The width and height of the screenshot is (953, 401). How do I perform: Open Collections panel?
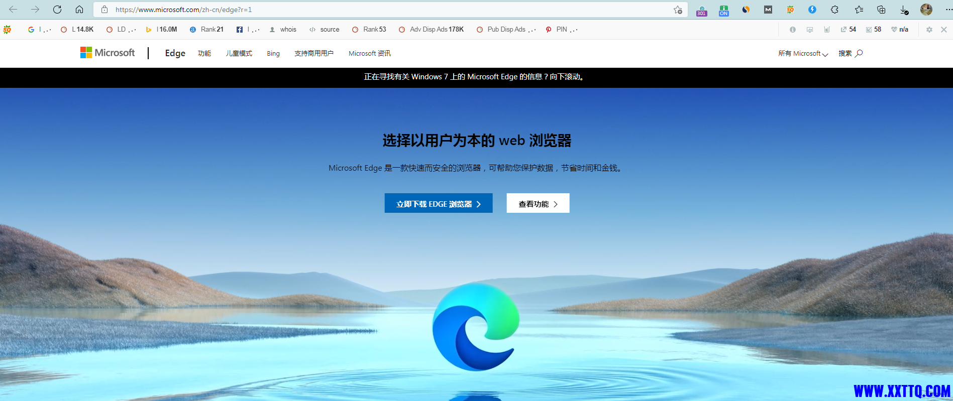[x=881, y=10]
